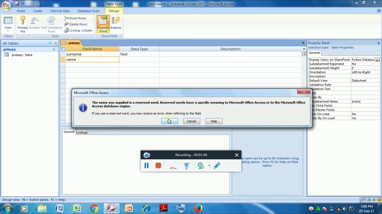Click the Default View value Datasheet

(x=365, y=81)
